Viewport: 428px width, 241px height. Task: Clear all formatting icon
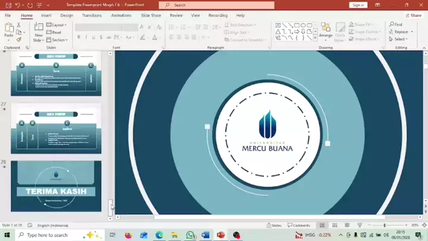coord(159,27)
